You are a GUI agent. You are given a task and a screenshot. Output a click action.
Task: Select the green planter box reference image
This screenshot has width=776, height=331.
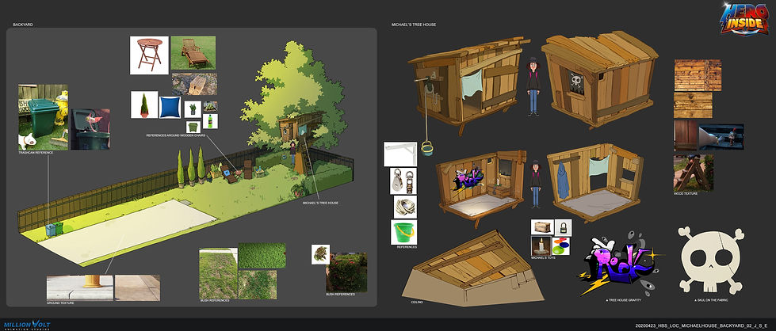[x=193, y=127]
